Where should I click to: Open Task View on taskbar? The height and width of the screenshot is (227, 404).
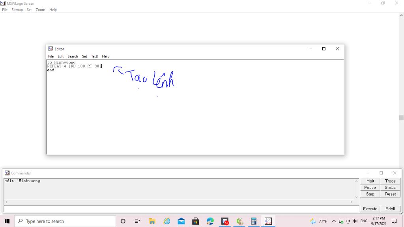click(x=137, y=221)
